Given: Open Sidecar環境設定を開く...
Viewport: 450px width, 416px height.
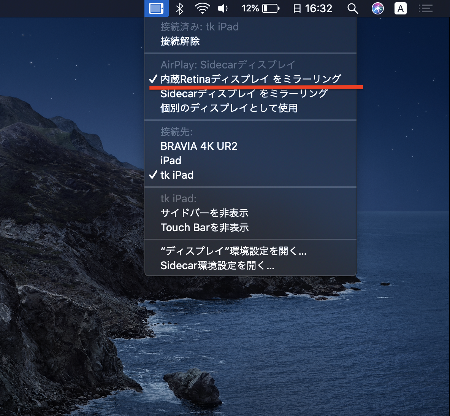Looking at the screenshot, I should click(250, 265).
